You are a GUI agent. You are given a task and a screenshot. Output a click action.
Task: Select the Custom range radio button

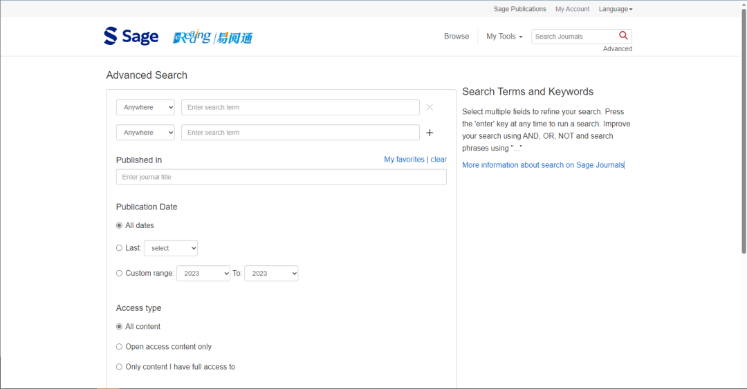pos(119,274)
